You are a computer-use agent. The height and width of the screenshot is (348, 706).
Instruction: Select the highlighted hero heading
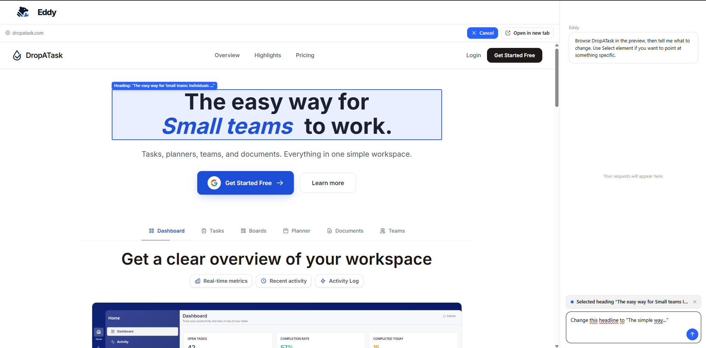click(277, 115)
